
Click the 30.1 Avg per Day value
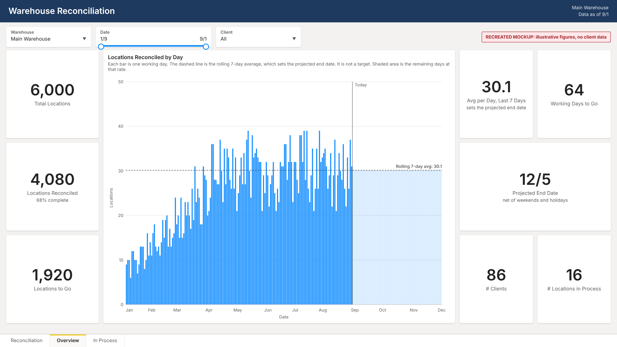pos(496,87)
